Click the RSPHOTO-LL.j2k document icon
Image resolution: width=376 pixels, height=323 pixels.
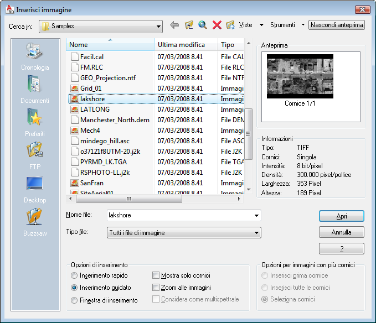pyautogui.click(x=75, y=173)
